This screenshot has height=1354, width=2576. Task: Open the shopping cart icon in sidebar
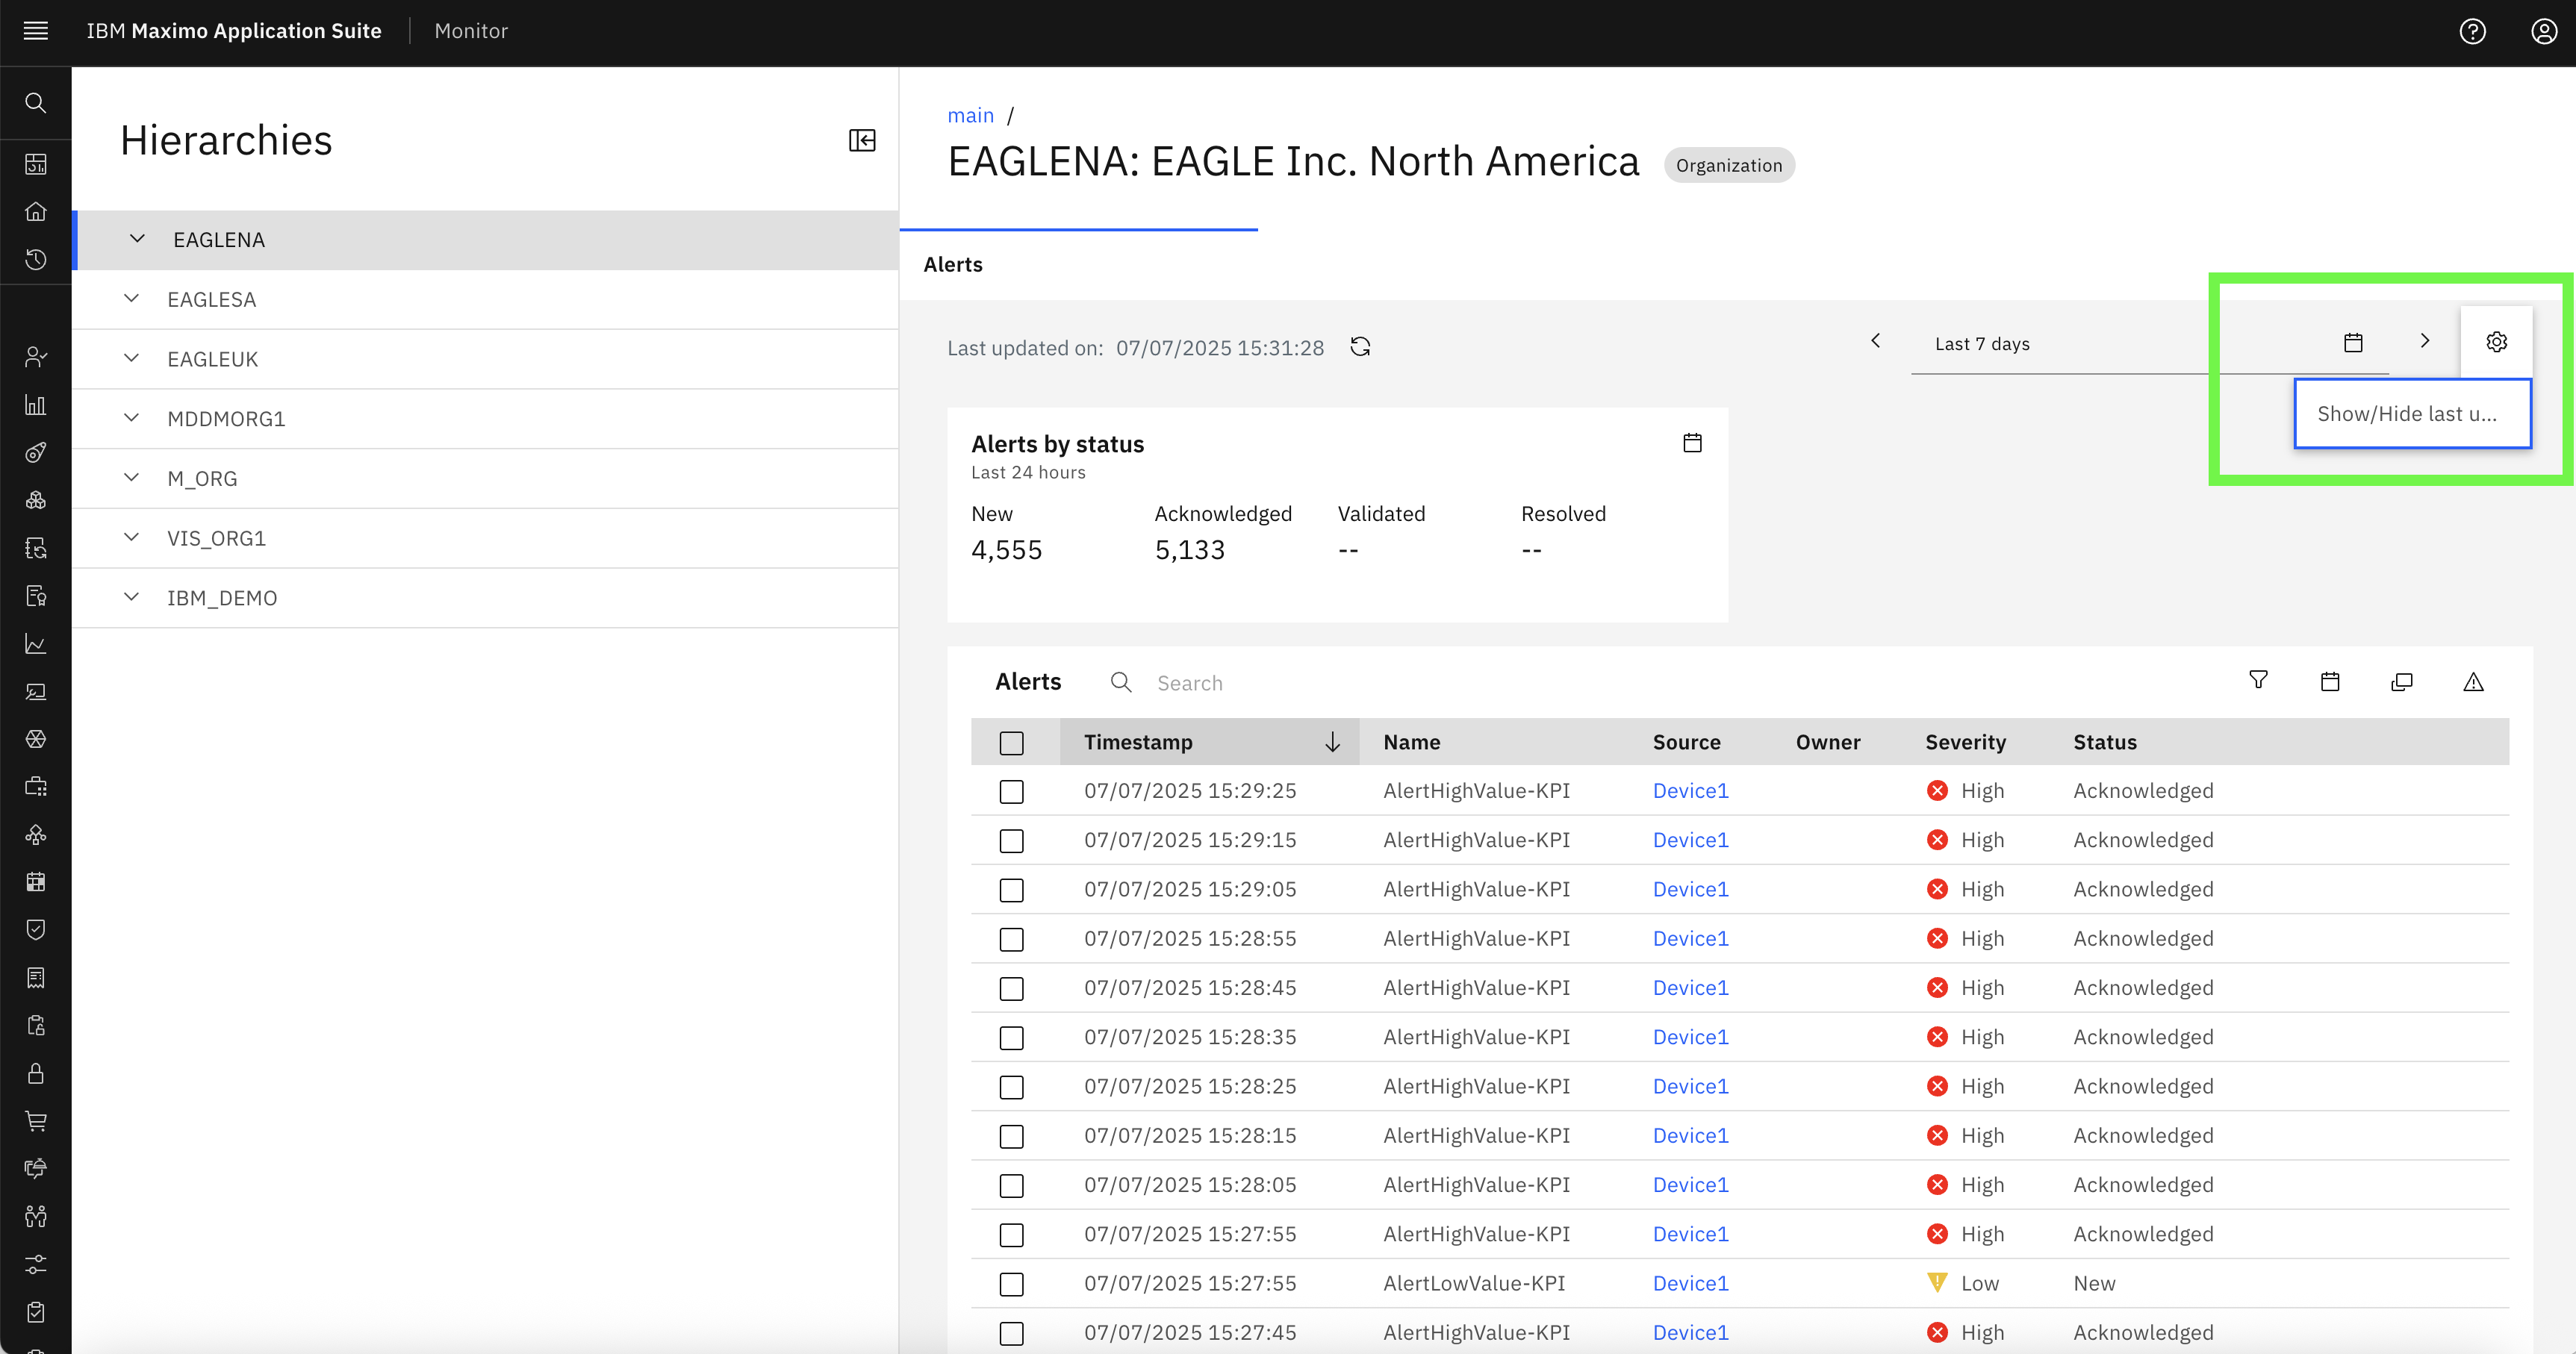point(36,1121)
